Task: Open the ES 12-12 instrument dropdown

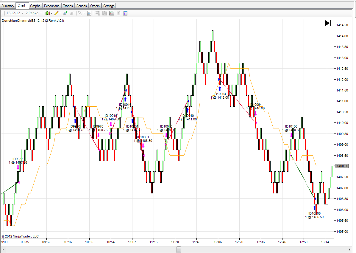Action: (x=15, y=13)
